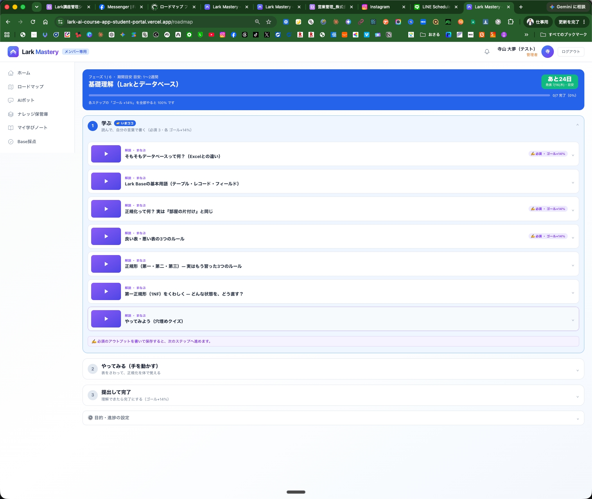Switch to the Lark講座管理 browser tab
The height and width of the screenshot is (499, 592).
pyautogui.click(x=68, y=7)
